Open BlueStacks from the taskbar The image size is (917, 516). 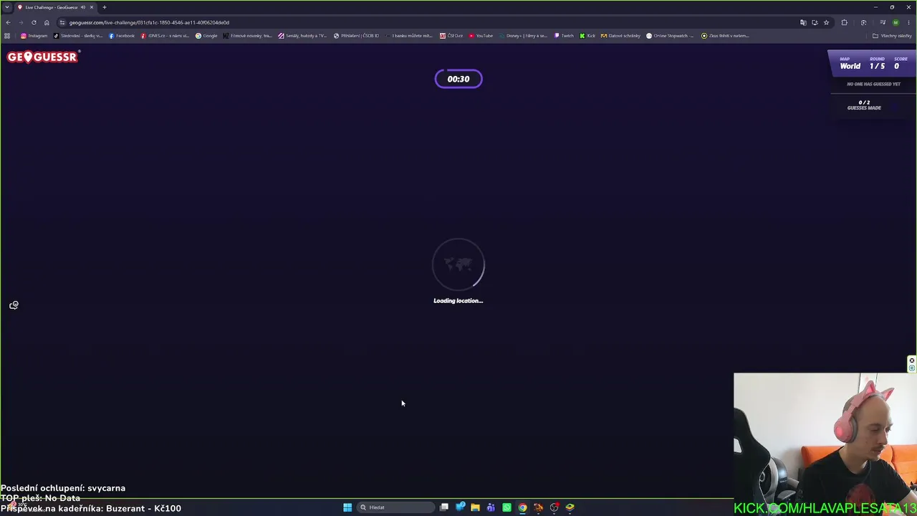point(570,507)
